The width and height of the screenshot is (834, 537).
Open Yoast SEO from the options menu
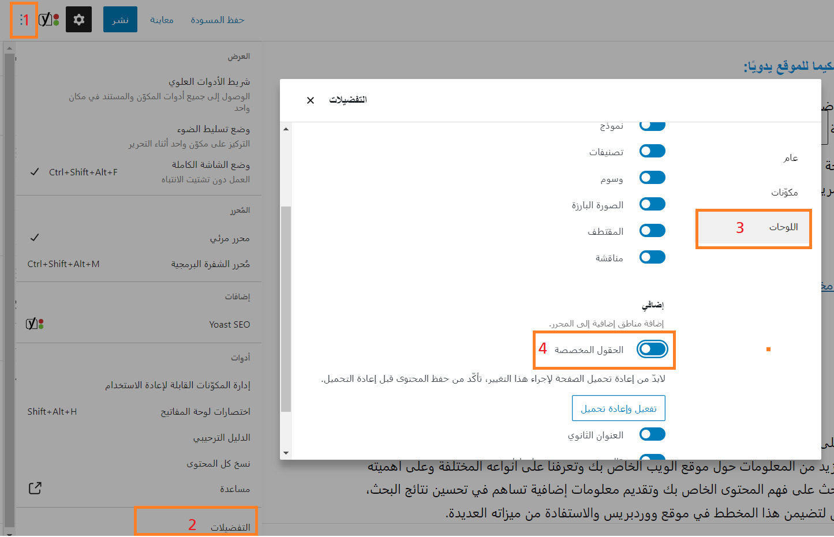tap(139, 324)
